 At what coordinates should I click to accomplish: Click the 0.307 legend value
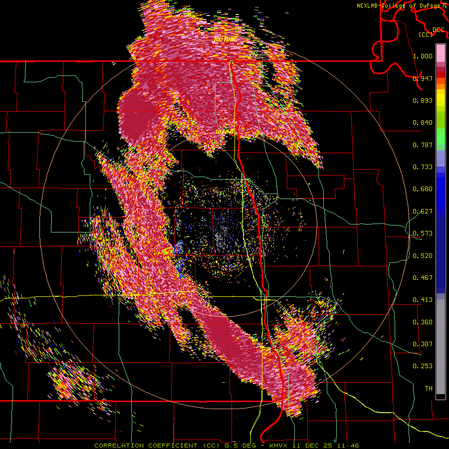click(x=423, y=344)
